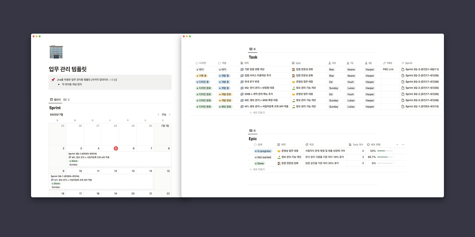Click the document icon beside Sprint 3Q-3
The width and height of the screenshot is (475, 237).
click(x=403, y=69)
